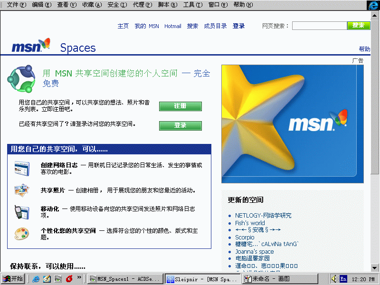Click the 12:20 PM clock

(363, 279)
